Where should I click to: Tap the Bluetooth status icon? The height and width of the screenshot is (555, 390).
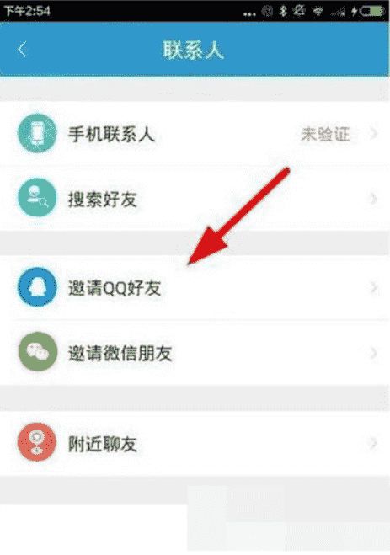click(x=283, y=11)
